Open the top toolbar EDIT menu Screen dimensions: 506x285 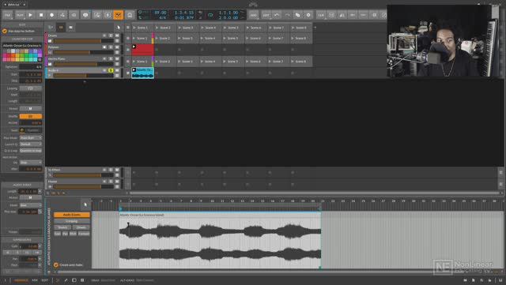coord(266,15)
